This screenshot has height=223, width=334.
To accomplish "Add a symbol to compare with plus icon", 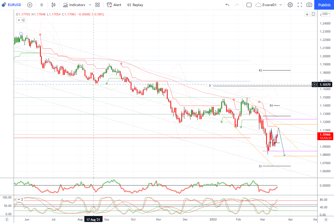I will (x=30, y=5).
